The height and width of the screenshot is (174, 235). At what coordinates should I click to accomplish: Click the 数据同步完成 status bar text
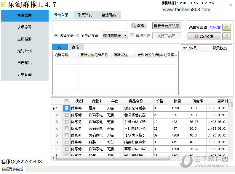point(12,169)
